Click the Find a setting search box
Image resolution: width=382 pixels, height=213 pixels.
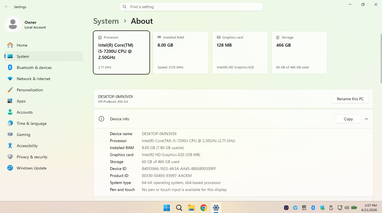coord(191,7)
